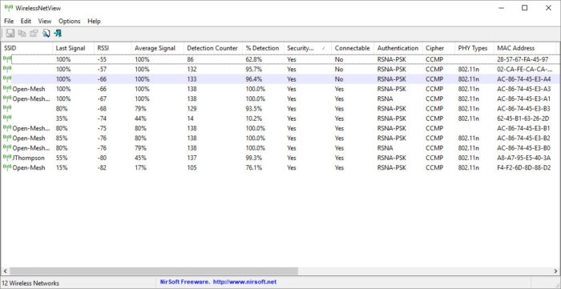Sort by the % Detection column header
The image size is (561, 289).
click(x=263, y=48)
